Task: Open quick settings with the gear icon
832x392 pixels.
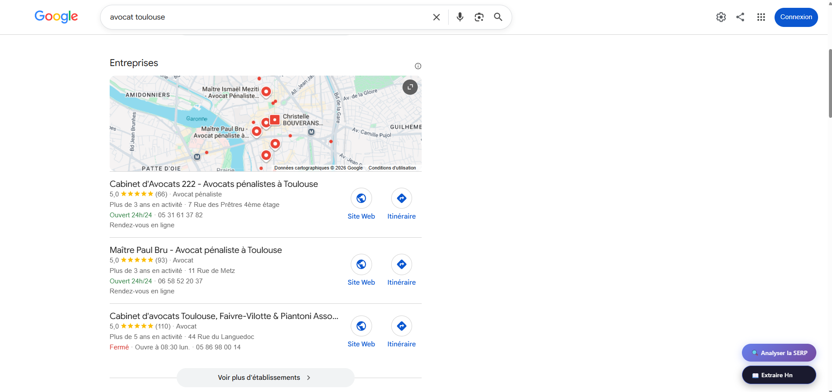Action: click(721, 17)
